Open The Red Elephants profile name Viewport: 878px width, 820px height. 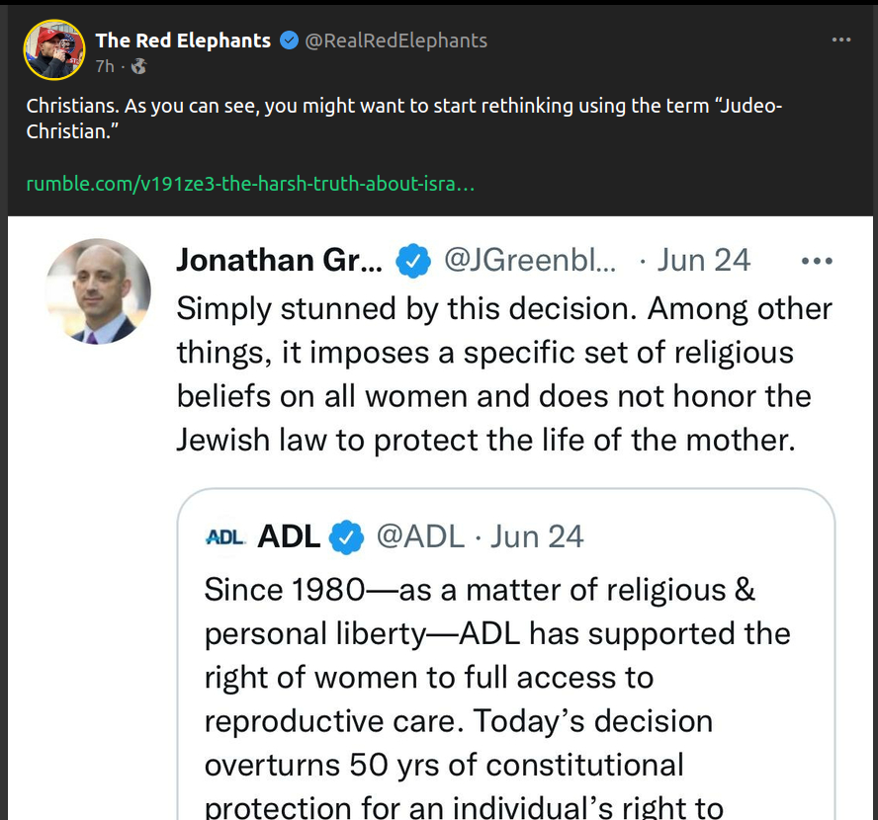click(x=183, y=41)
